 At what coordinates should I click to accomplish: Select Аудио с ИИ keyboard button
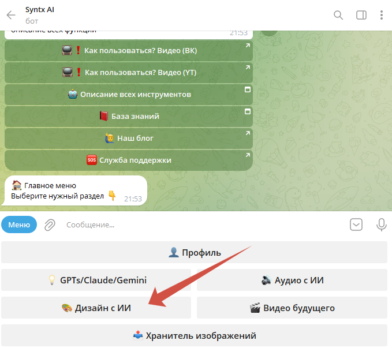(x=292, y=280)
